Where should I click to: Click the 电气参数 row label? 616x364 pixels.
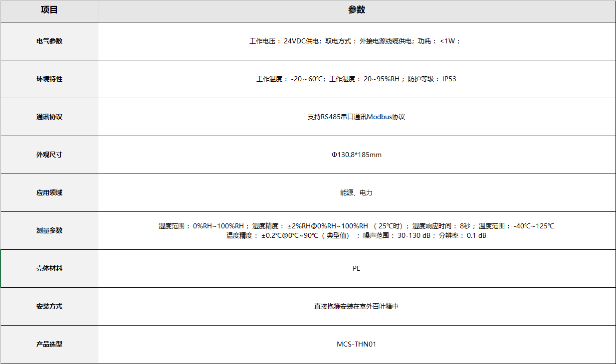(x=48, y=41)
